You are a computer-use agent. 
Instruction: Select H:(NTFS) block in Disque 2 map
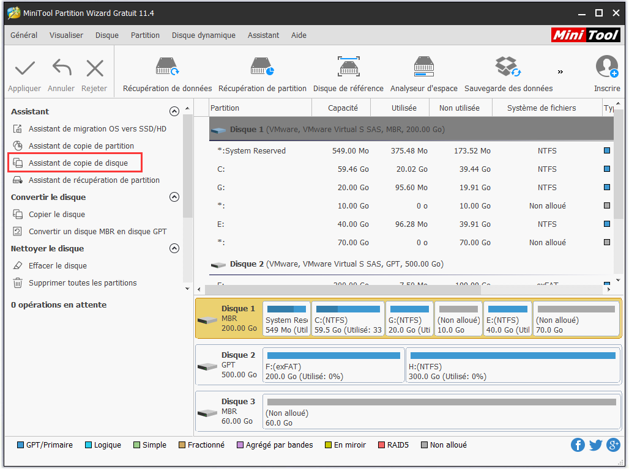pos(512,365)
